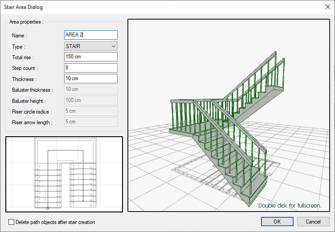
Task: Click the Thickness field showing 10 cm
Action: click(91, 79)
